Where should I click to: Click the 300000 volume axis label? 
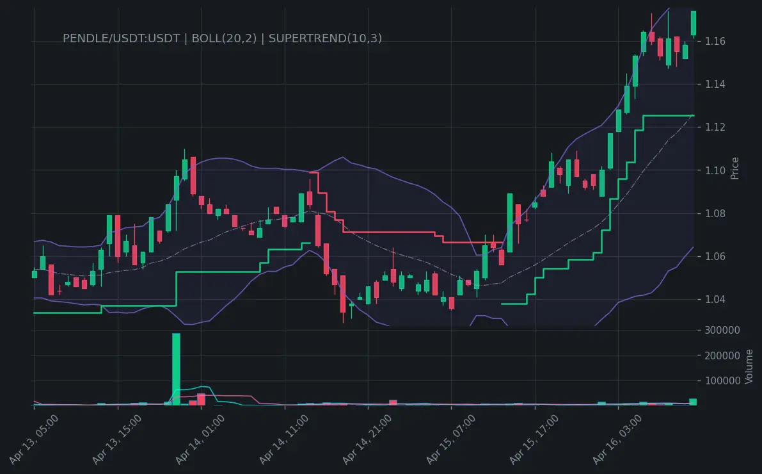click(722, 330)
